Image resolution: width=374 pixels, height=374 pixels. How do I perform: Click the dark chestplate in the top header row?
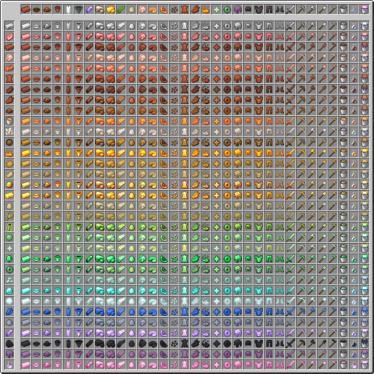(259, 10)
